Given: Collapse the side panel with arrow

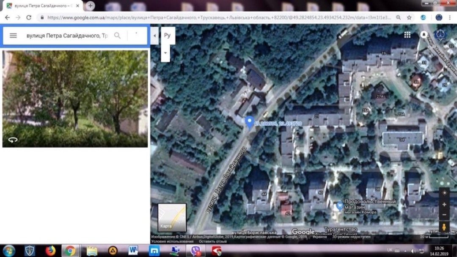Looking at the screenshot, I should 154,36.
